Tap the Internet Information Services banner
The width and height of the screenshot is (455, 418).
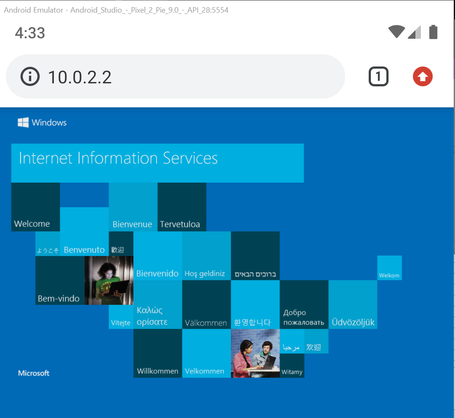click(157, 163)
